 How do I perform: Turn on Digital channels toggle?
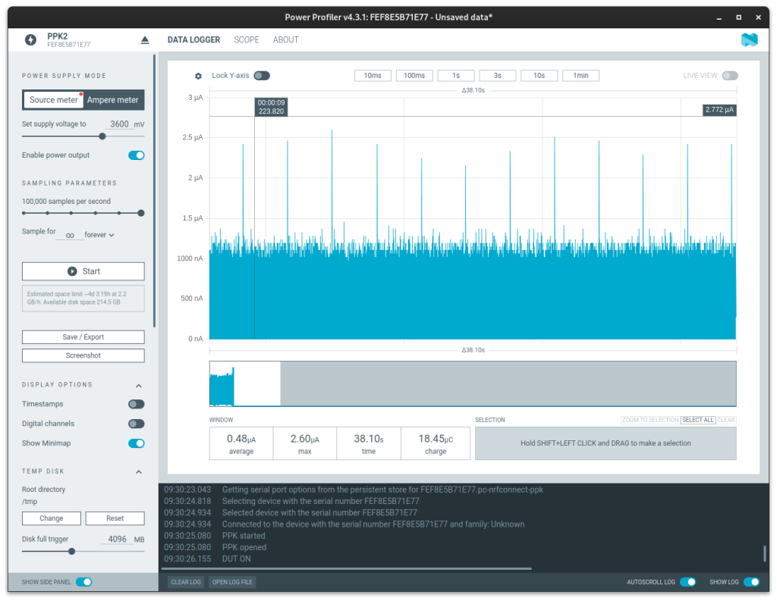click(136, 424)
